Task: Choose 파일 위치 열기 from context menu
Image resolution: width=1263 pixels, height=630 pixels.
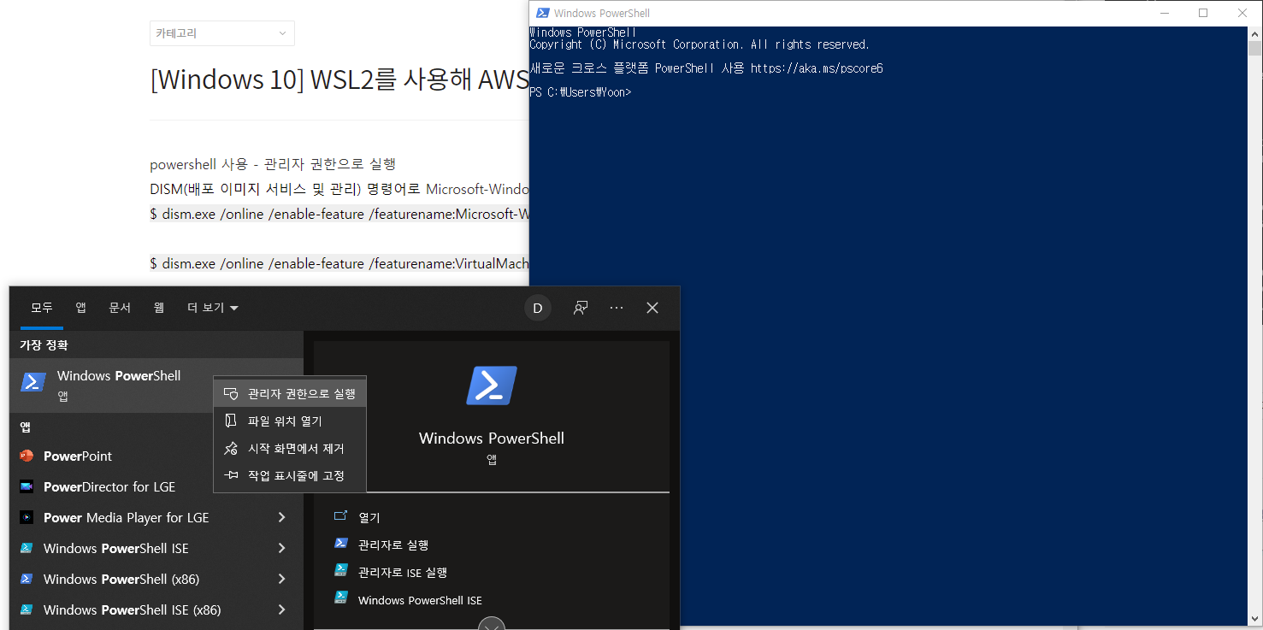Action: [x=290, y=421]
